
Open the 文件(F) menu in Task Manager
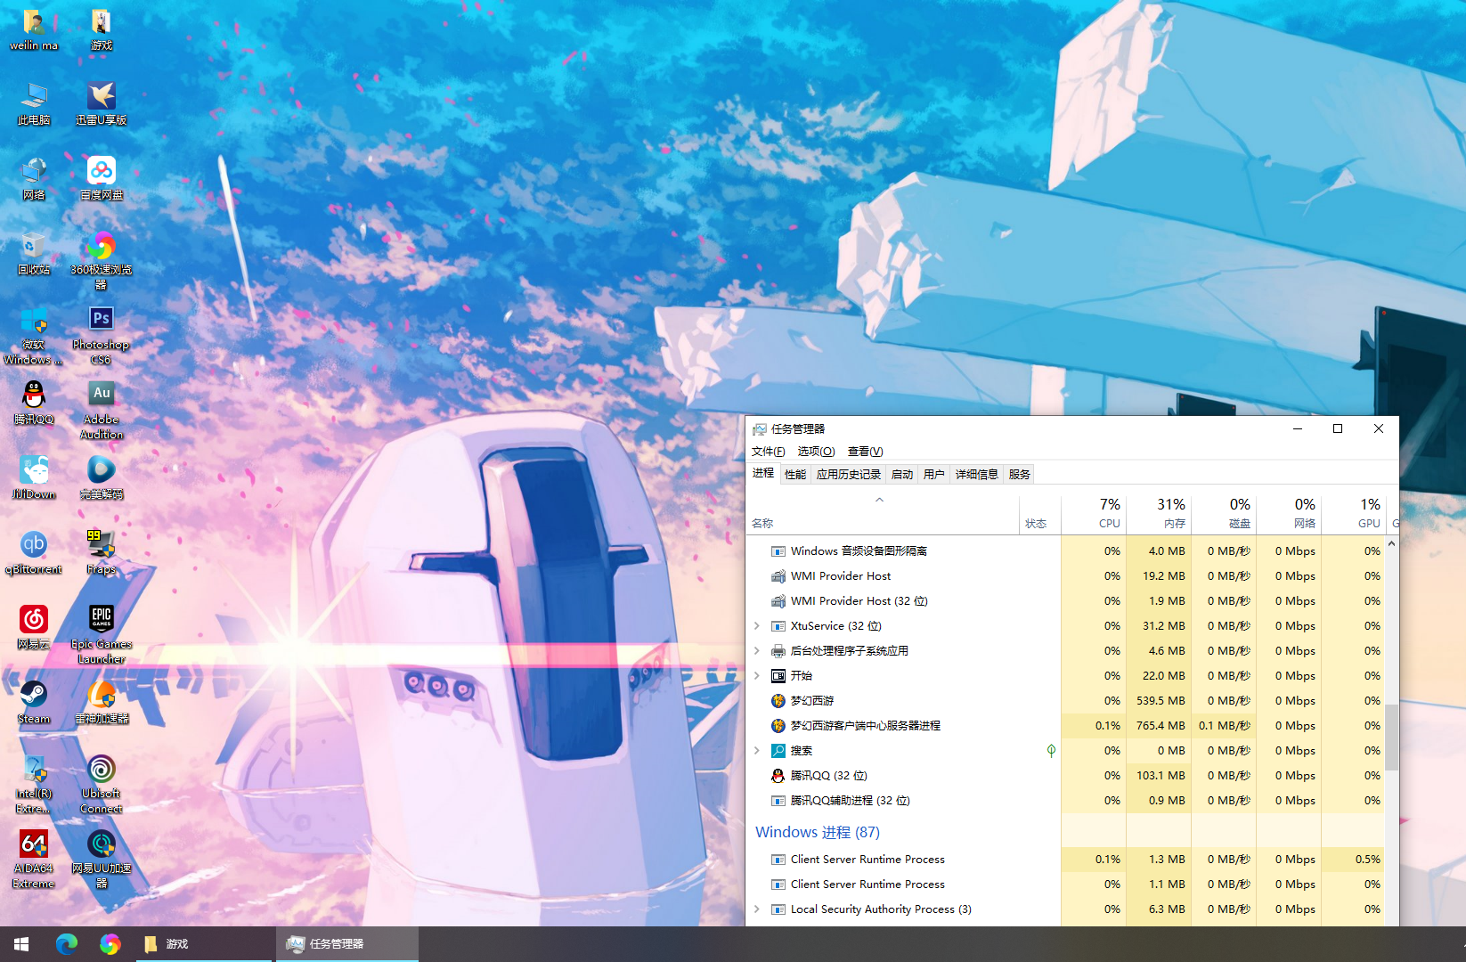pyautogui.click(x=768, y=452)
